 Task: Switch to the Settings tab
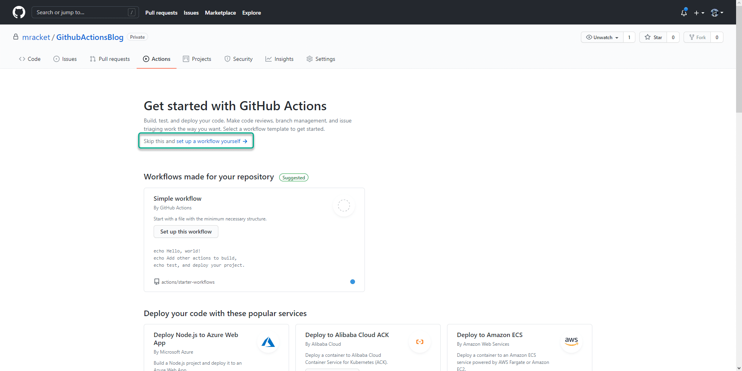point(321,59)
